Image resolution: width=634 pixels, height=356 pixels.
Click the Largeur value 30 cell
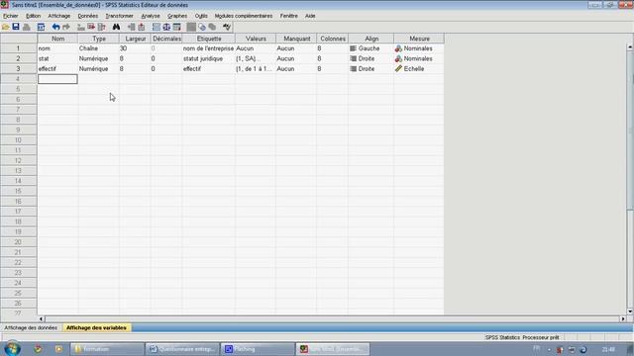[135, 48]
